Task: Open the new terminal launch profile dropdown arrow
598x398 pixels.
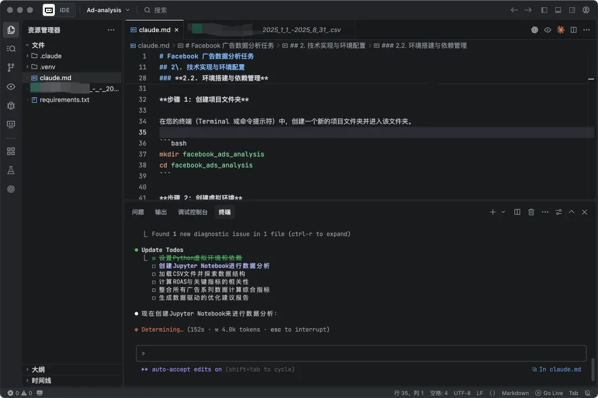Action: 503,212
